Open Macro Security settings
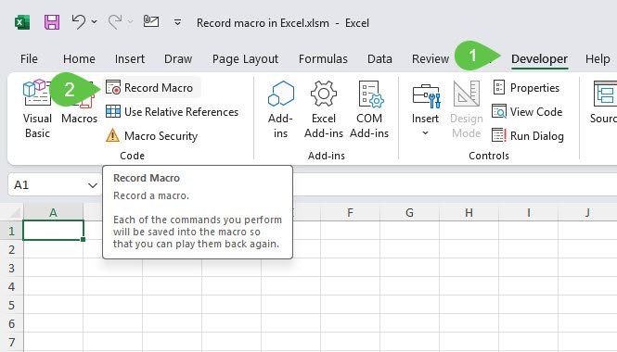Image resolution: width=617 pixels, height=352 pixels. point(152,136)
